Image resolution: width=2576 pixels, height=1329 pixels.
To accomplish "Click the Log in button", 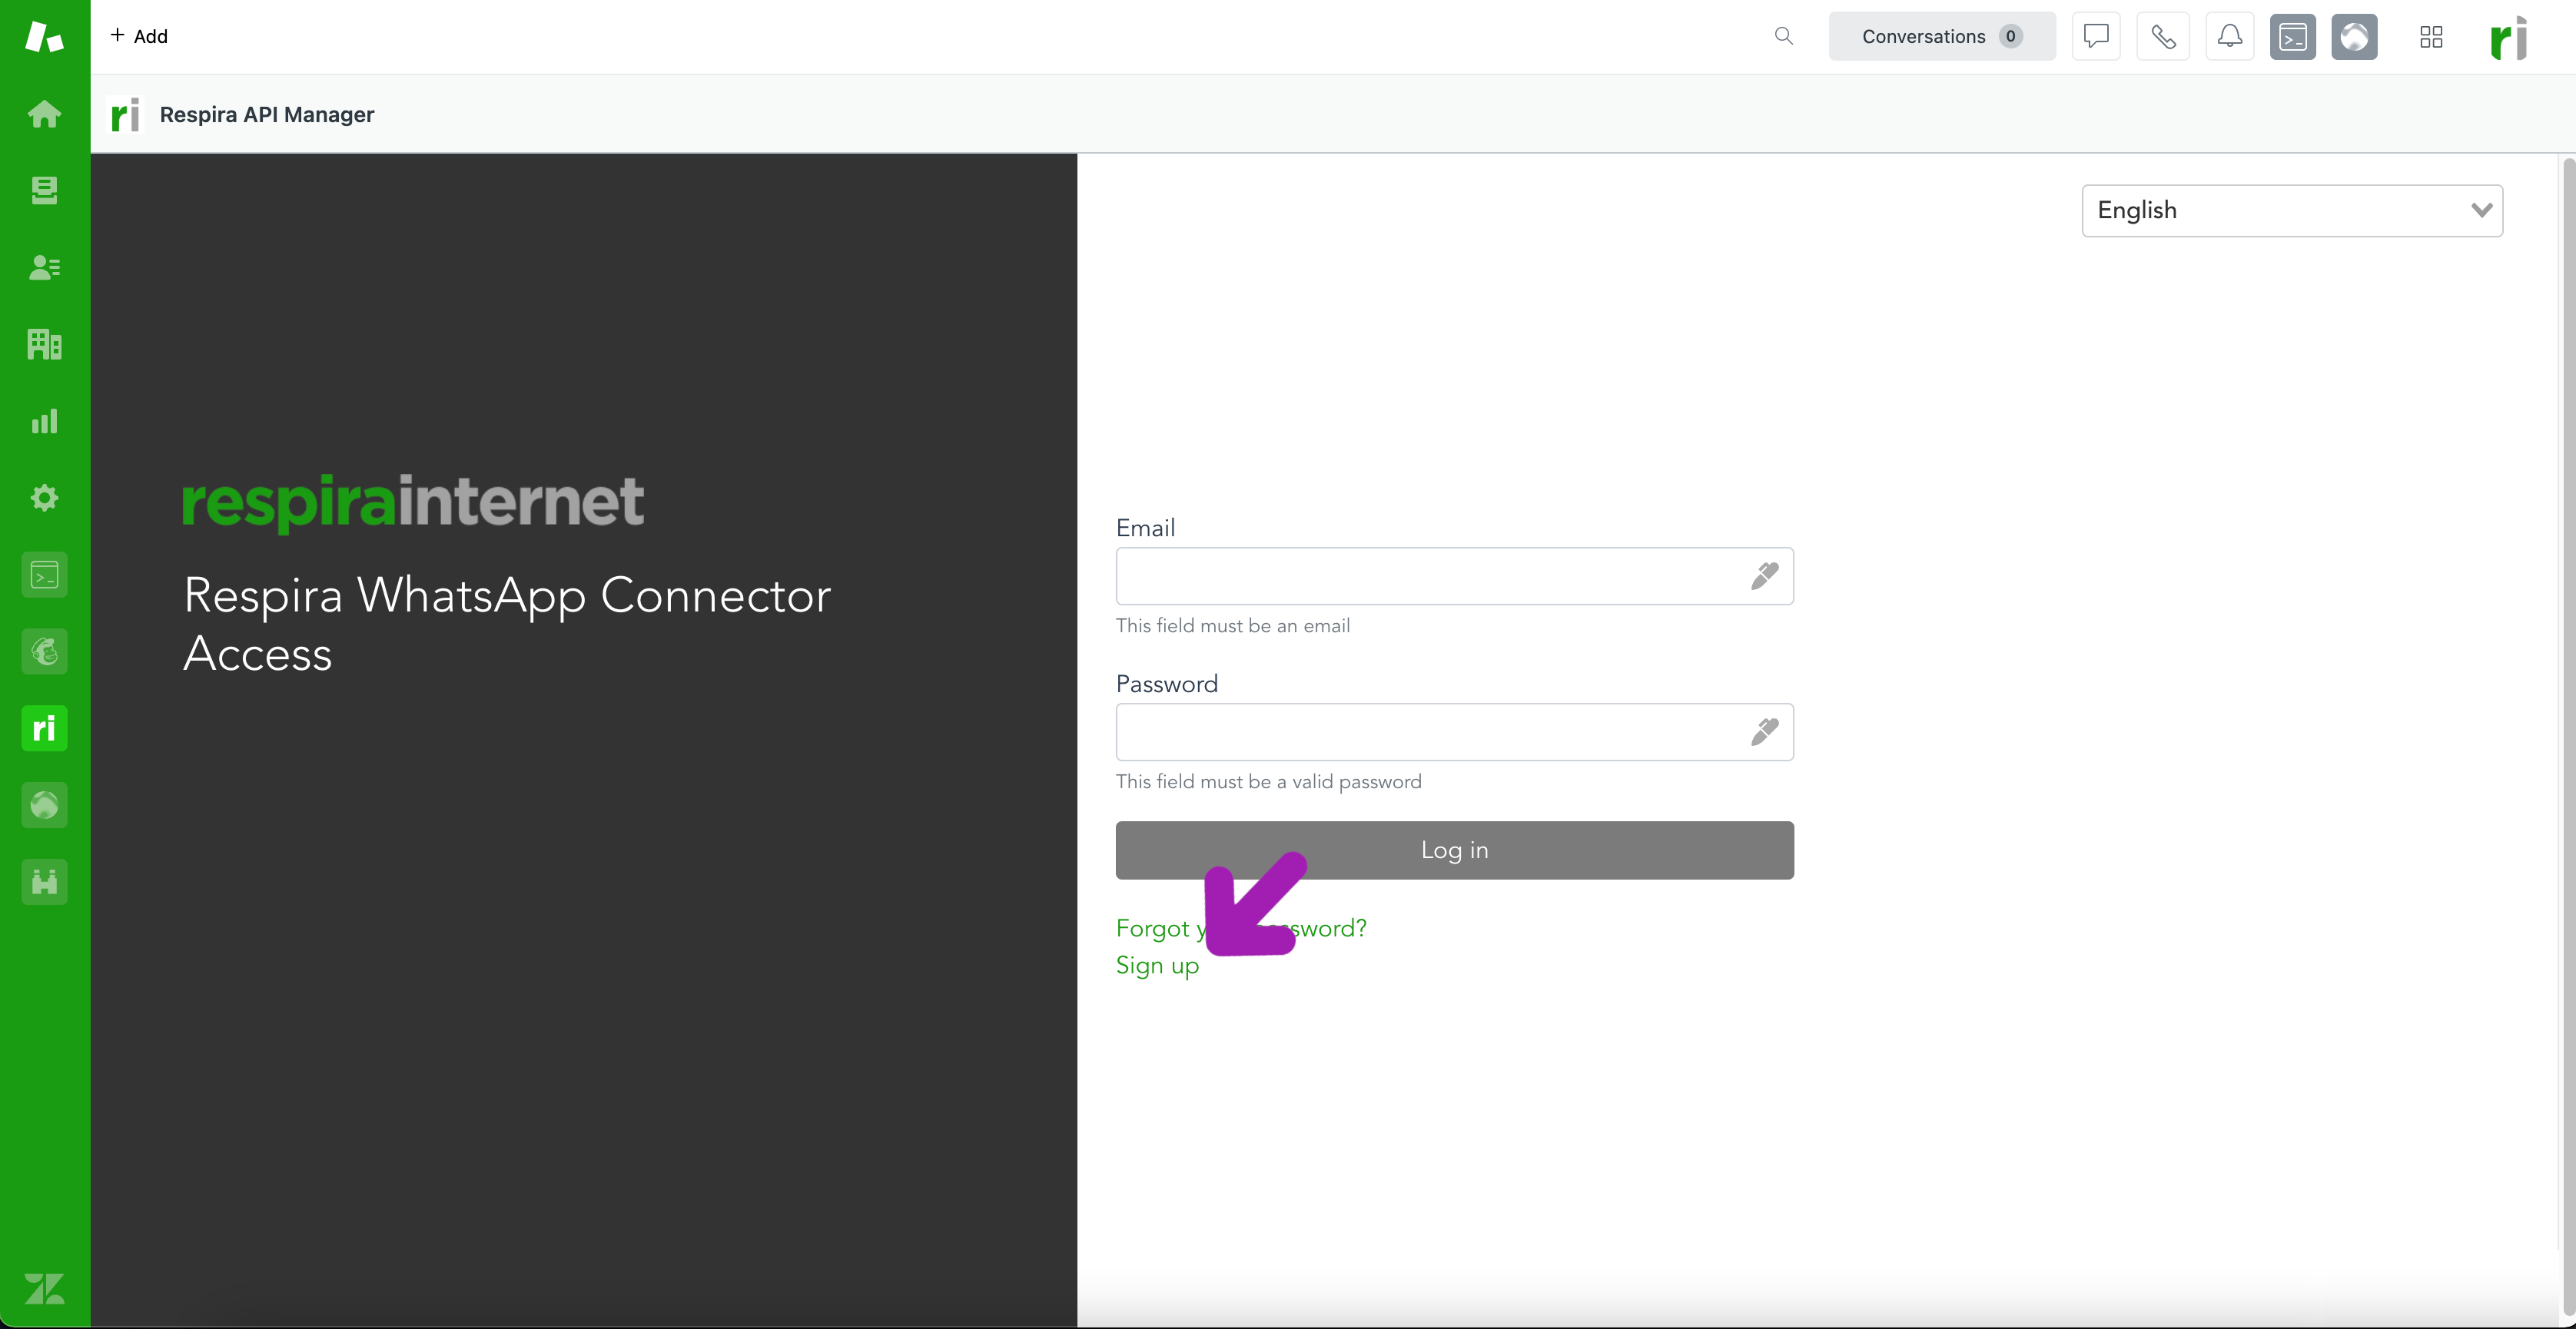I will pos(1454,850).
